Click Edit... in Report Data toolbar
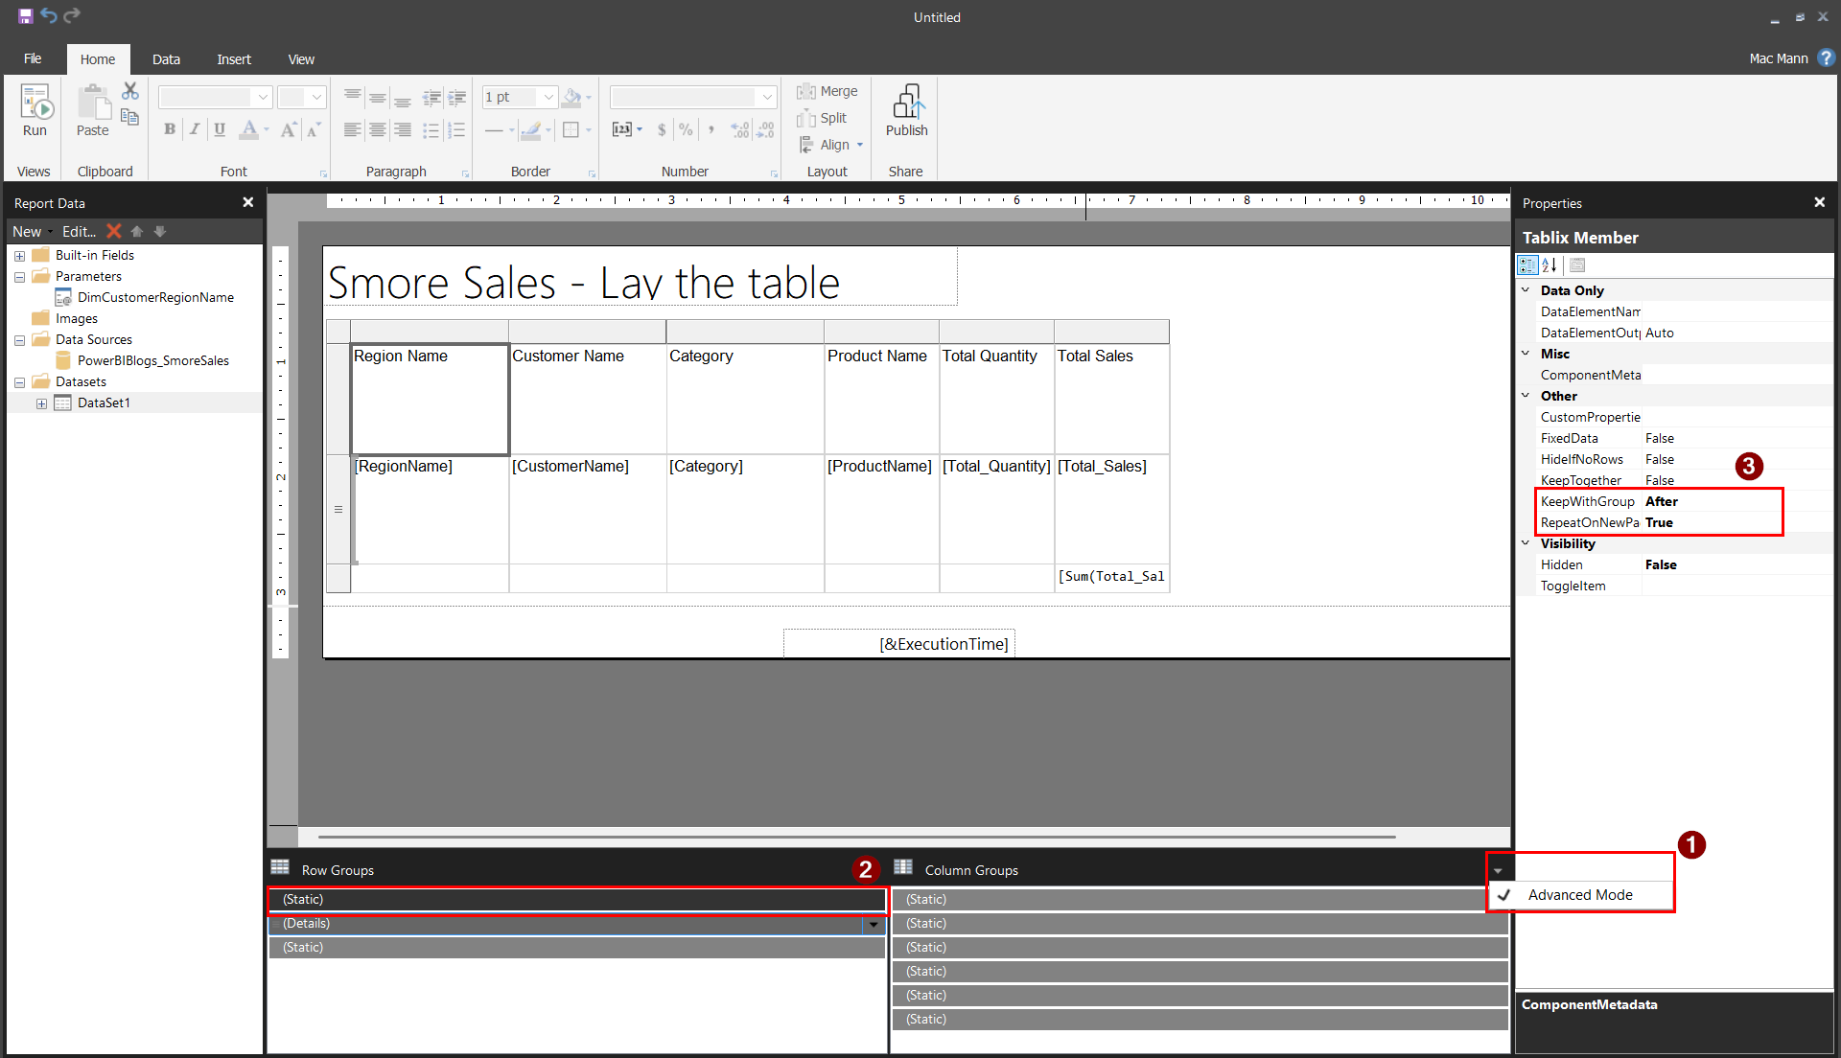The image size is (1841, 1058). tap(79, 231)
